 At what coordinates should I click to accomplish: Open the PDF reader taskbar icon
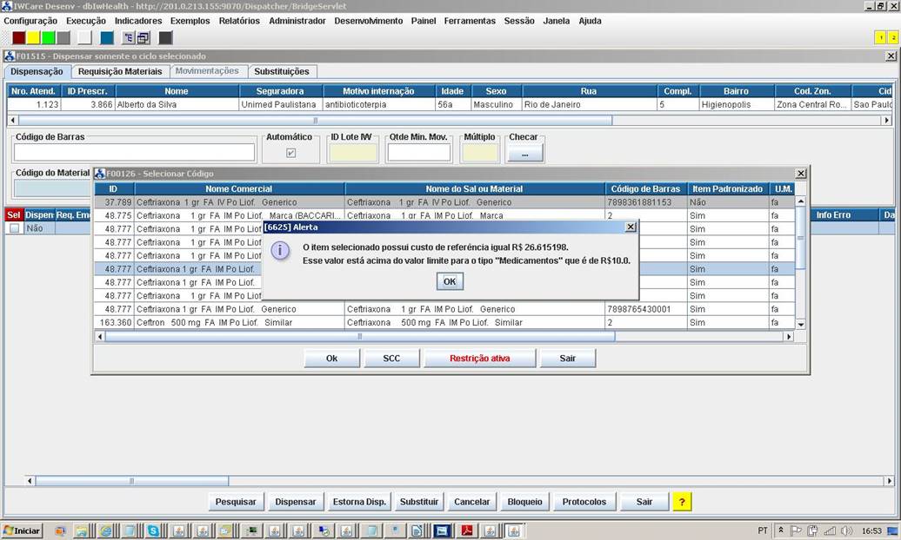point(466,530)
